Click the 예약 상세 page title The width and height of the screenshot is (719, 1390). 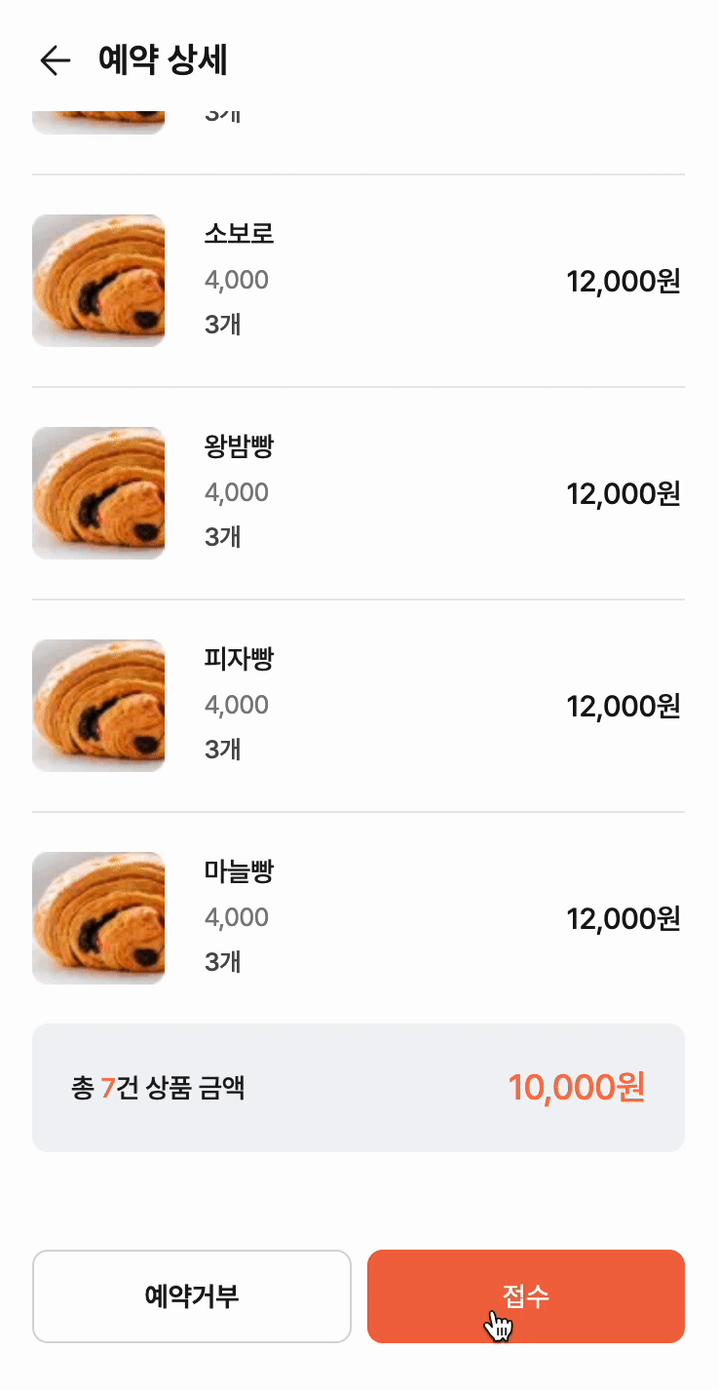click(x=163, y=60)
